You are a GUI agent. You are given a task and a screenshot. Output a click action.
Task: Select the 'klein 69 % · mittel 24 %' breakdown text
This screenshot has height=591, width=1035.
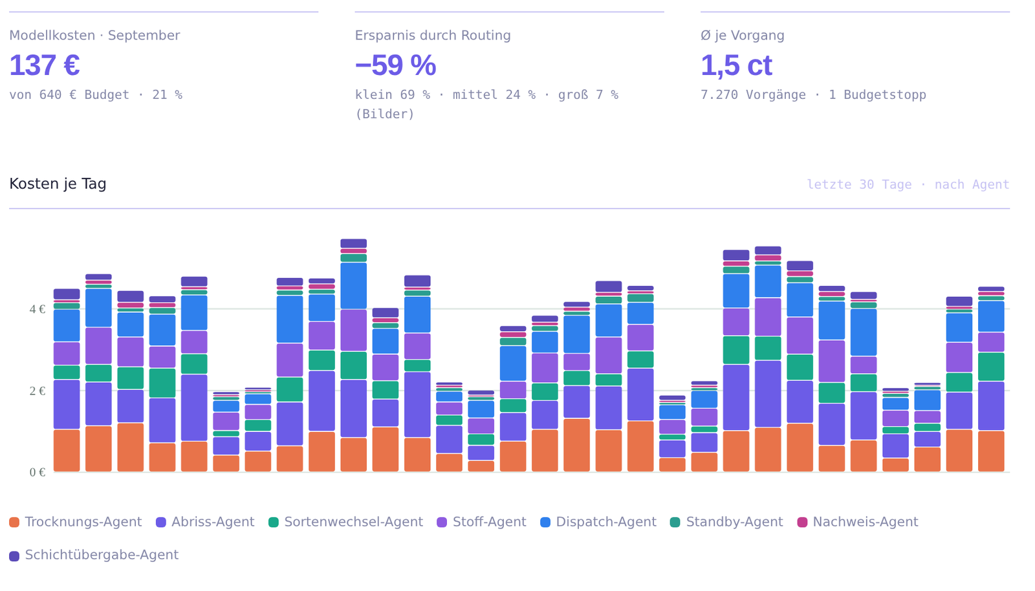445,95
